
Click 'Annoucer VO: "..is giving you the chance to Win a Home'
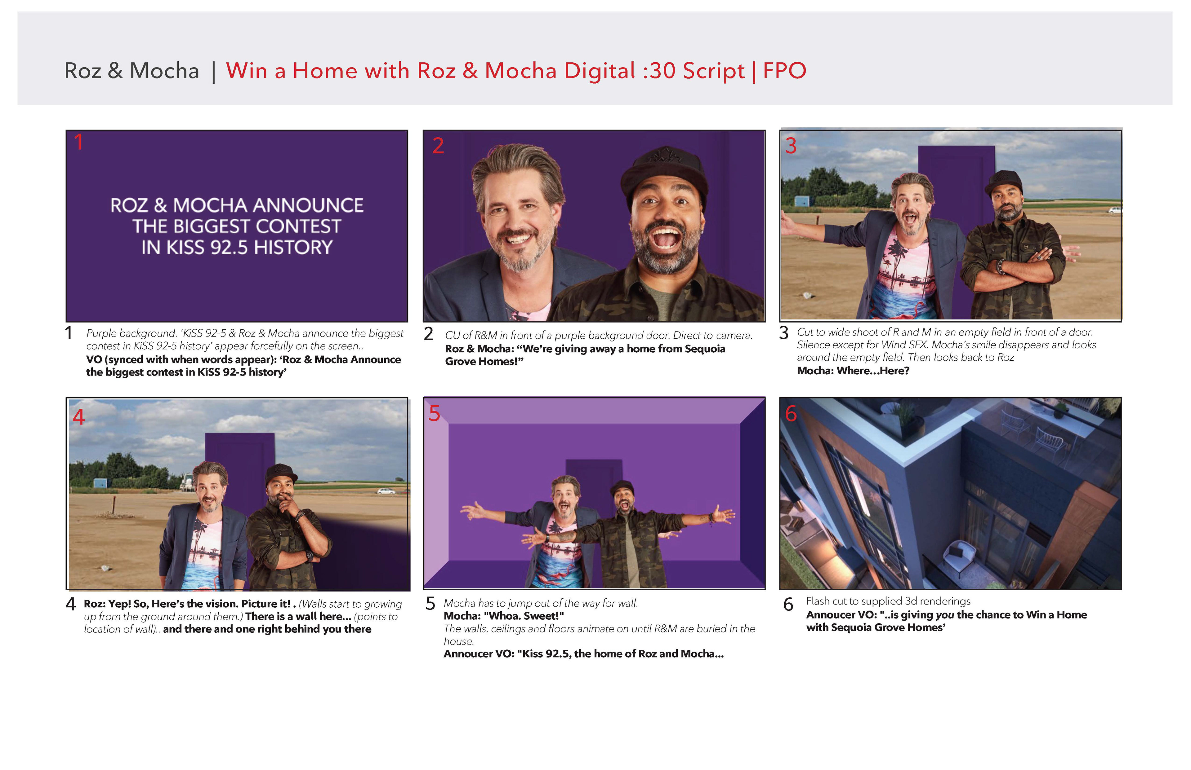[x=946, y=621]
